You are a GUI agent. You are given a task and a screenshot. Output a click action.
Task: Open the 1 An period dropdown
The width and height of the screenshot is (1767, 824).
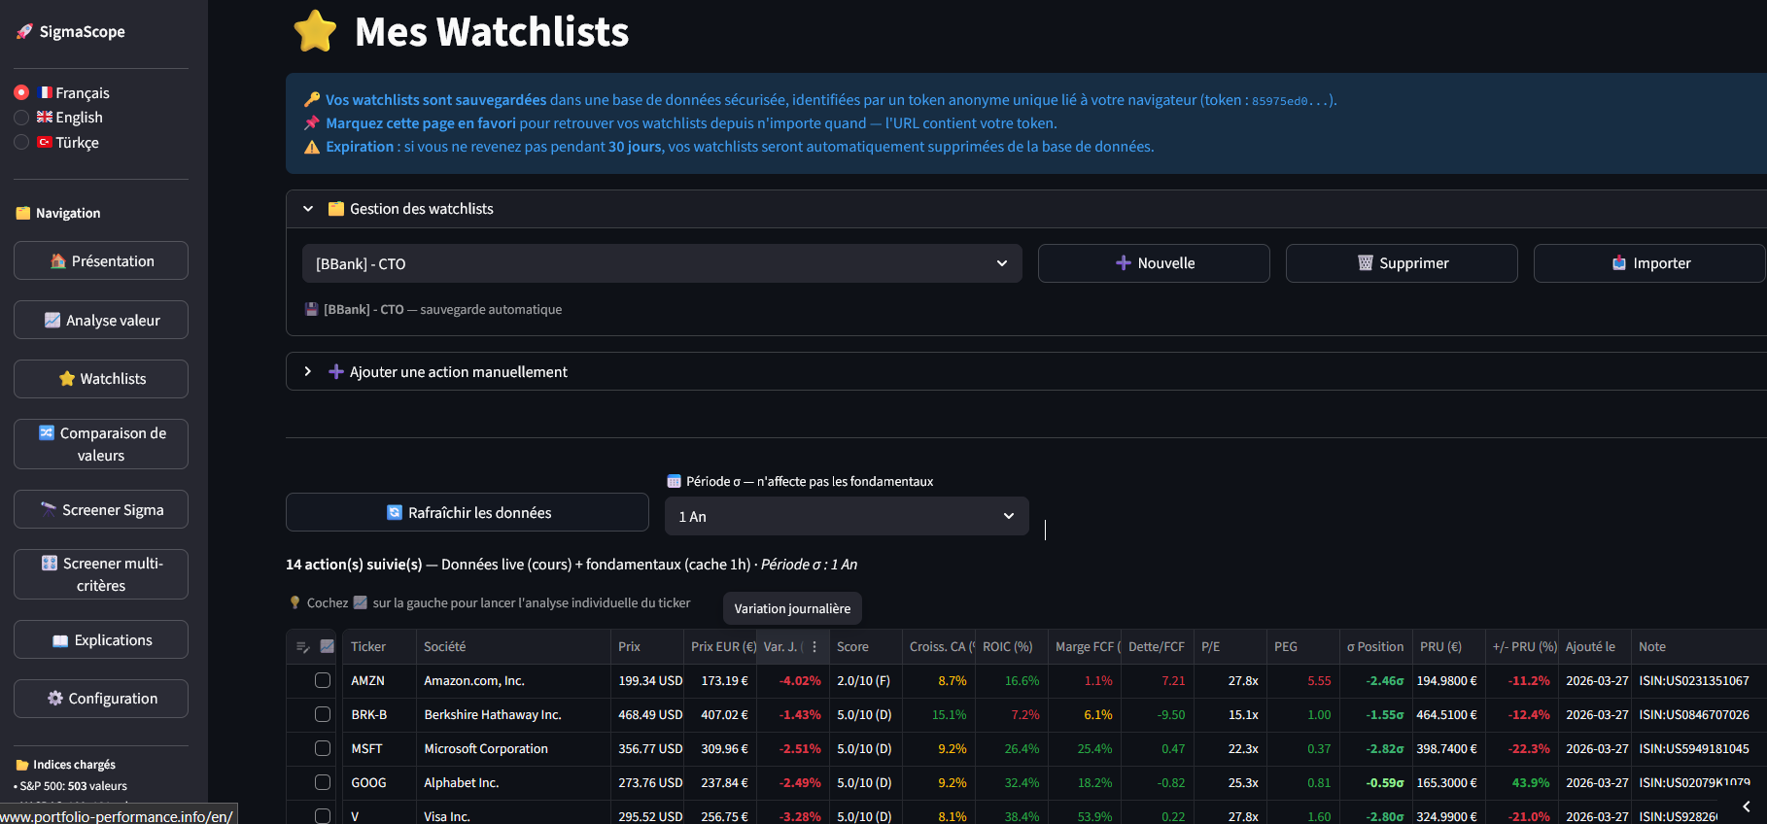(846, 516)
